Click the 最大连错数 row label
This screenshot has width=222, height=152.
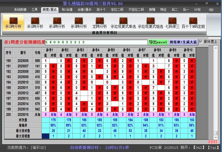[x=23, y=136]
